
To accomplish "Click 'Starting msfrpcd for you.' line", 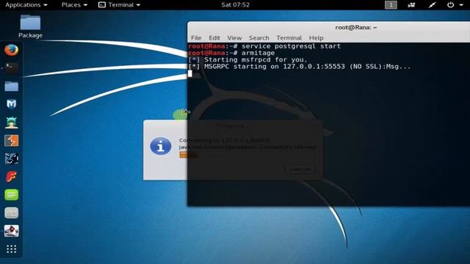I will pyautogui.click(x=248, y=59).
